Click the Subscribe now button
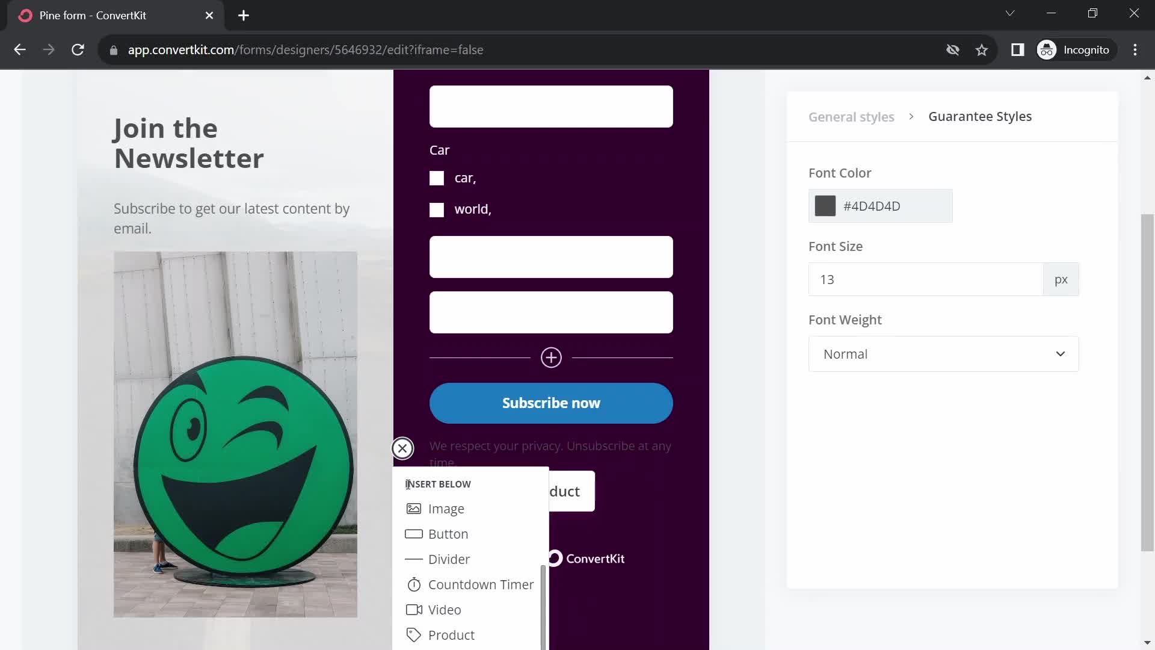 tap(551, 403)
